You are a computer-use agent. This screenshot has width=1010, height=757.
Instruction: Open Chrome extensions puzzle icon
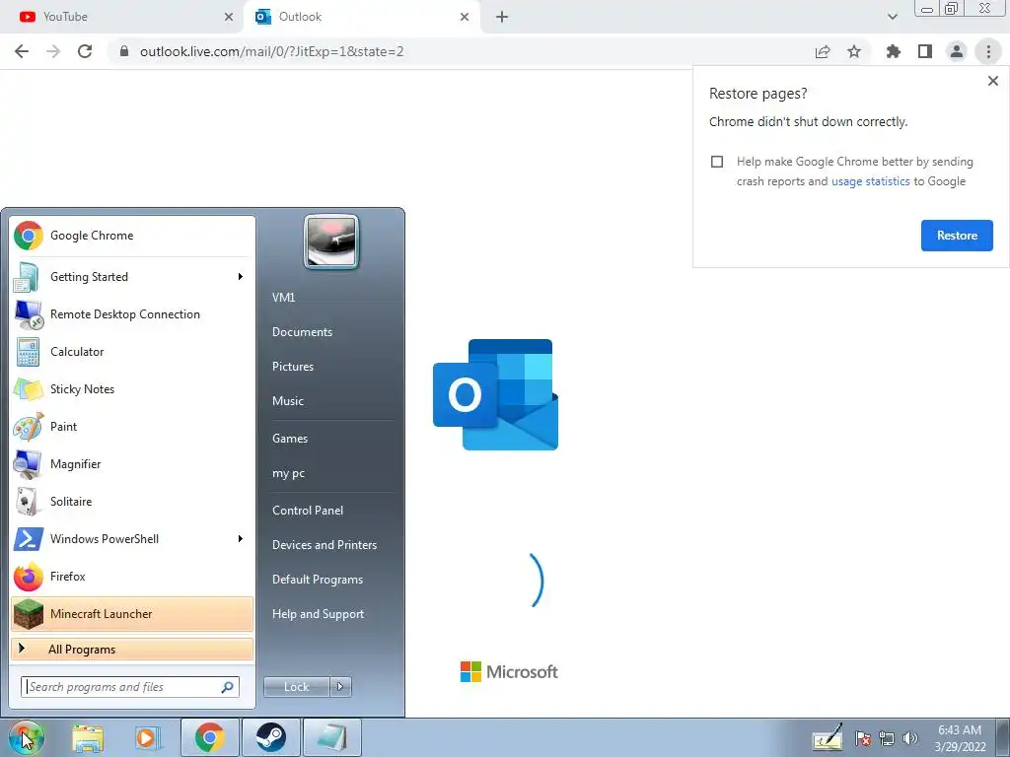pyautogui.click(x=894, y=51)
